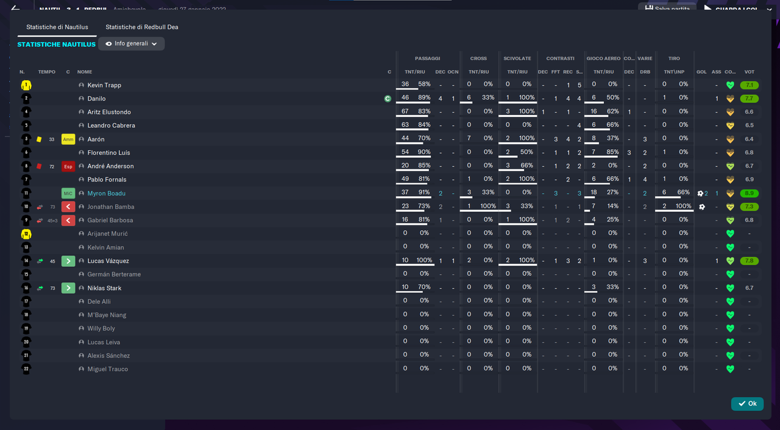Click the yellow card icon in Aarón's row
This screenshot has width=780, height=430.
pos(39,139)
